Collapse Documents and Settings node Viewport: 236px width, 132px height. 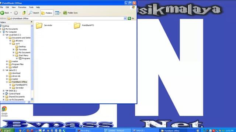click(x=7, y=38)
